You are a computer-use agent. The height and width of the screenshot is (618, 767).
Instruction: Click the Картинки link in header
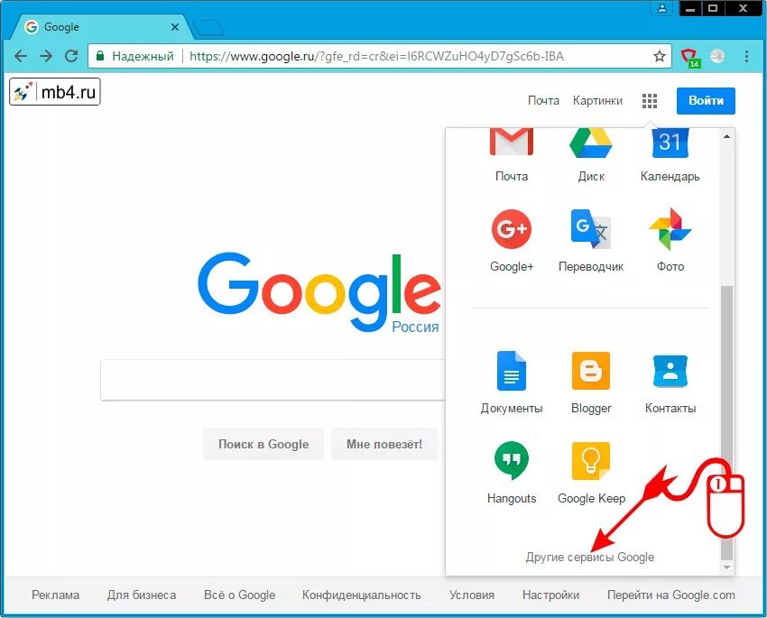tap(597, 101)
